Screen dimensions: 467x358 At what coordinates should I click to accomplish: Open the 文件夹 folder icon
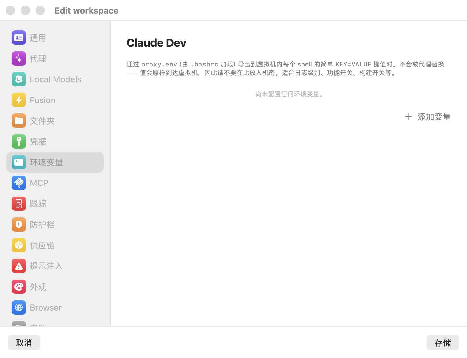[x=19, y=121]
